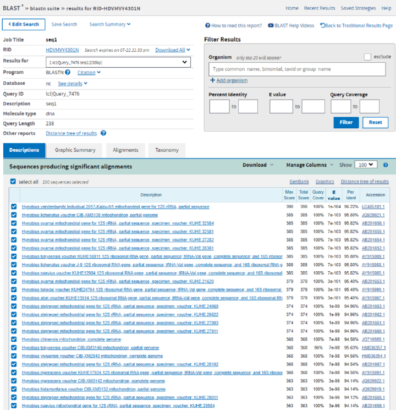Click the help icon next to BLASTN
The width and height of the screenshot is (396, 410).
click(x=68, y=72)
